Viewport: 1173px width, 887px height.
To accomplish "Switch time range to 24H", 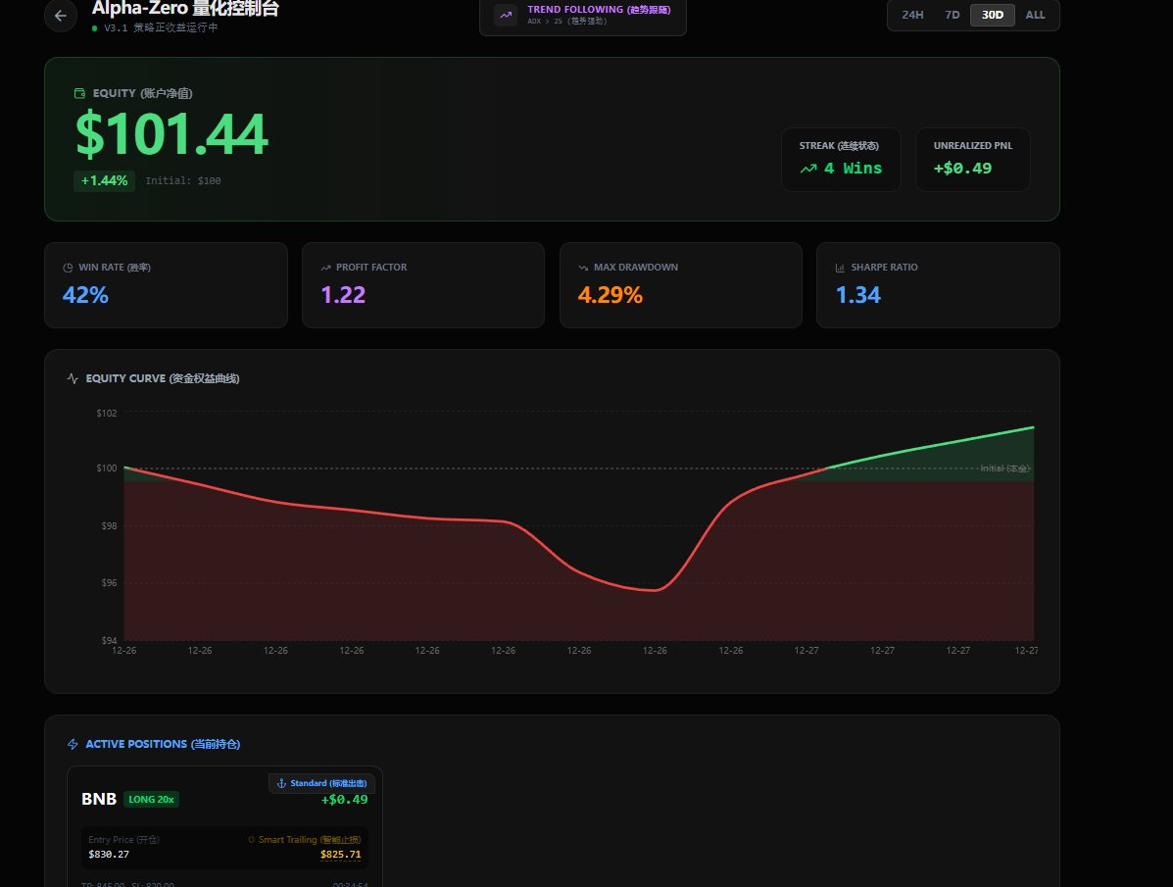I will [x=912, y=15].
